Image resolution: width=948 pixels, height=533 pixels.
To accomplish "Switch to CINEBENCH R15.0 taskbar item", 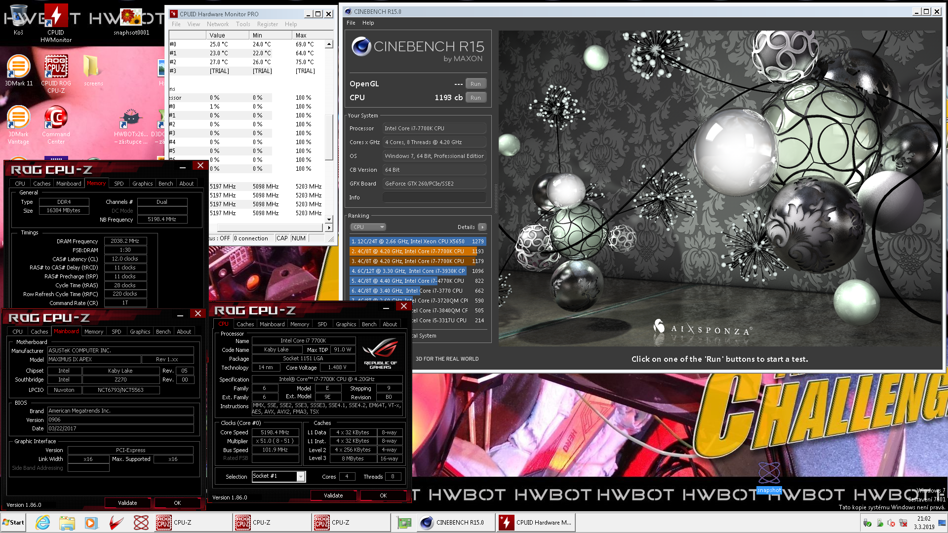I will point(456,522).
